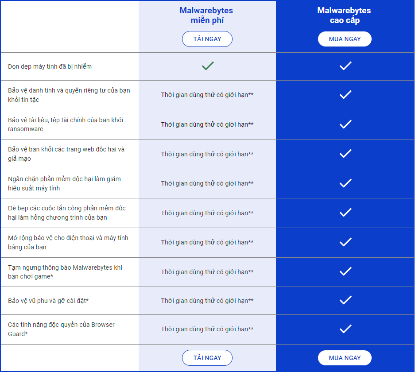
Task: Select the Malwarebytes cao cấp column heading
Action: click(344, 15)
